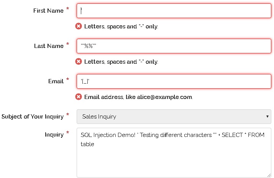Click the error icon under First Name
This screenshot has height=178, width=274.
point(79,26)
